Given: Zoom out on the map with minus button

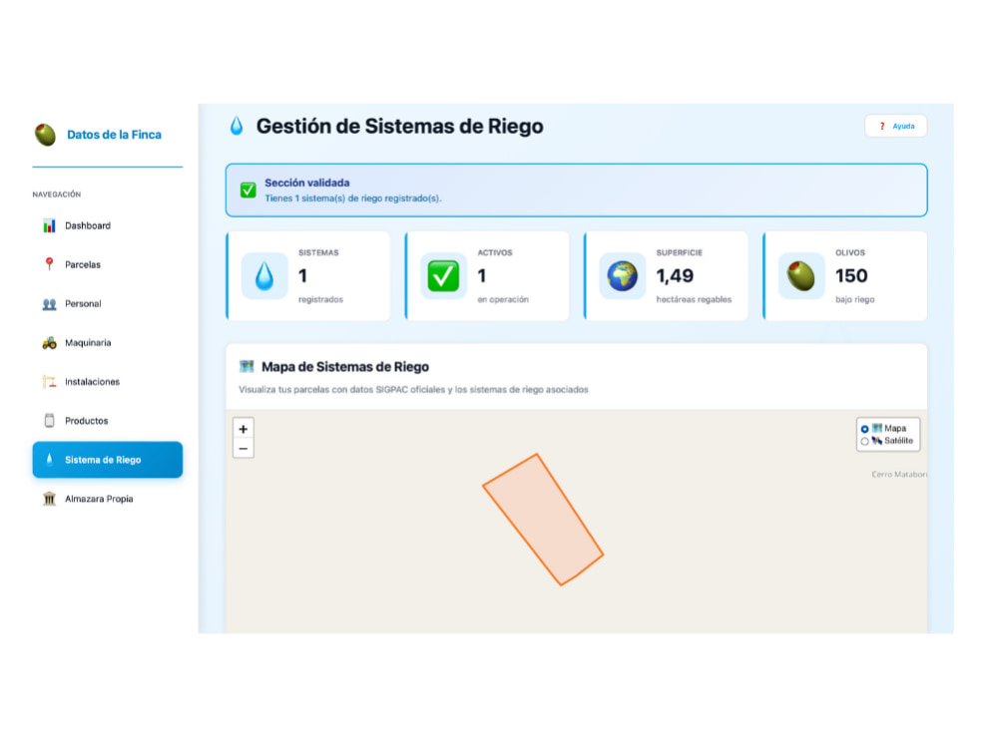Looking at the screenshot, I should [x=244, y=449].
